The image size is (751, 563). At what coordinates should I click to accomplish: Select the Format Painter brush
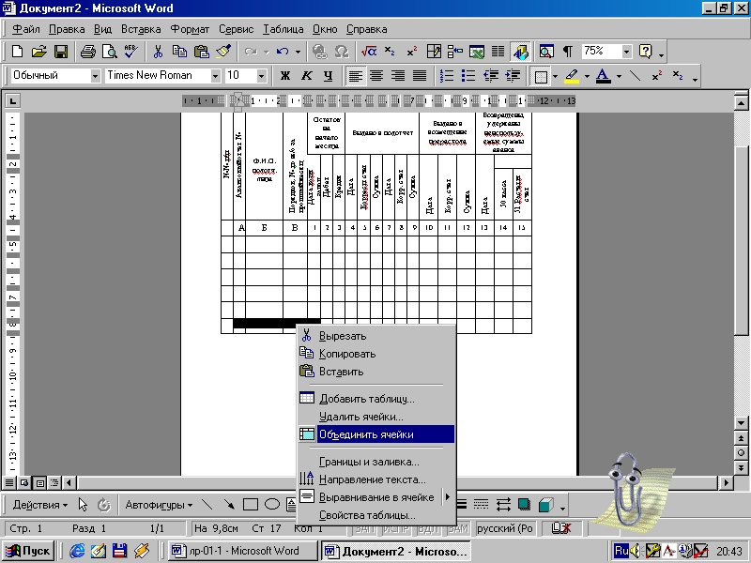pyautogui.click(x=223, y=52)
